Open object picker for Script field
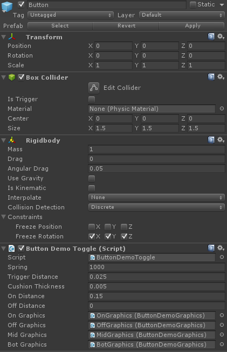The width and height of the screenshot is (227, 352). tap(222, 257)
